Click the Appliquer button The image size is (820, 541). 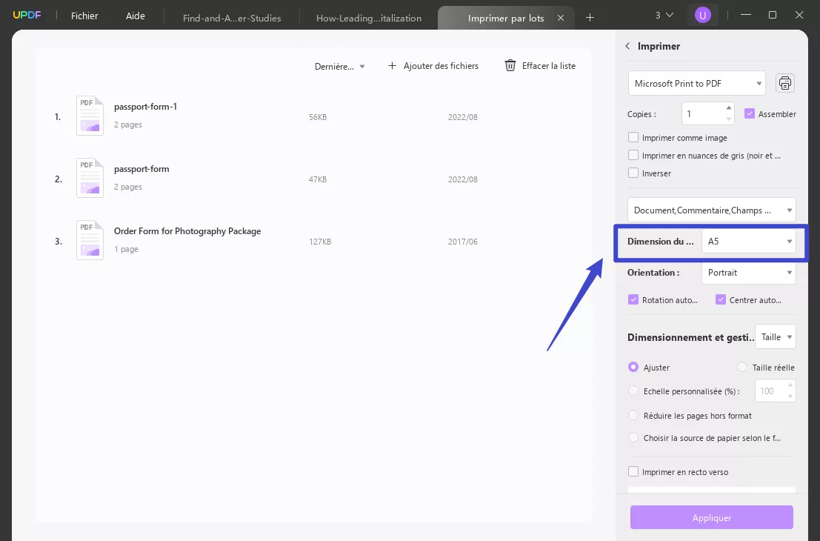(x=711, y=518)
